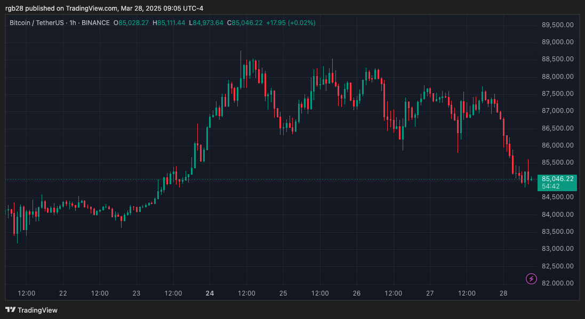Click the 12:00 label on the time axis
Image resolution: width=585 pixels, height=319 pixels.
(x=27, y=293)
